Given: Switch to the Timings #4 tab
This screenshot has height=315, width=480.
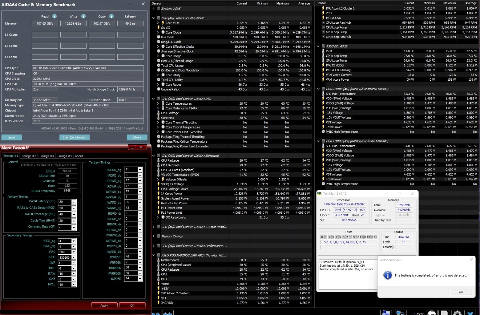Looking at the screenshot, I should tap(64, 156).
